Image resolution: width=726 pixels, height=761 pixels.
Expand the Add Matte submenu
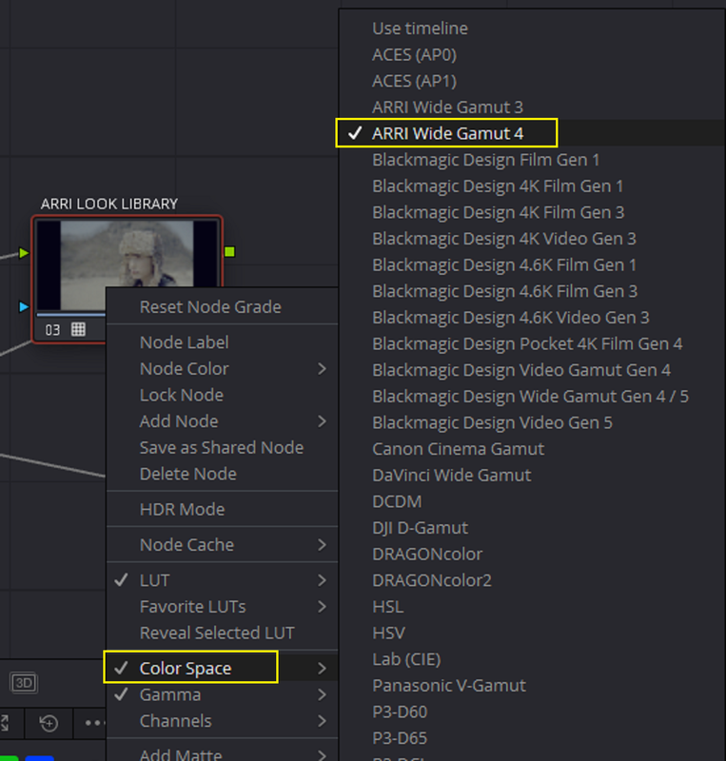[x=223, y=753]
